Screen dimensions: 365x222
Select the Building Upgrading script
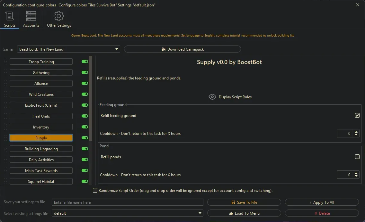point(41,149)
